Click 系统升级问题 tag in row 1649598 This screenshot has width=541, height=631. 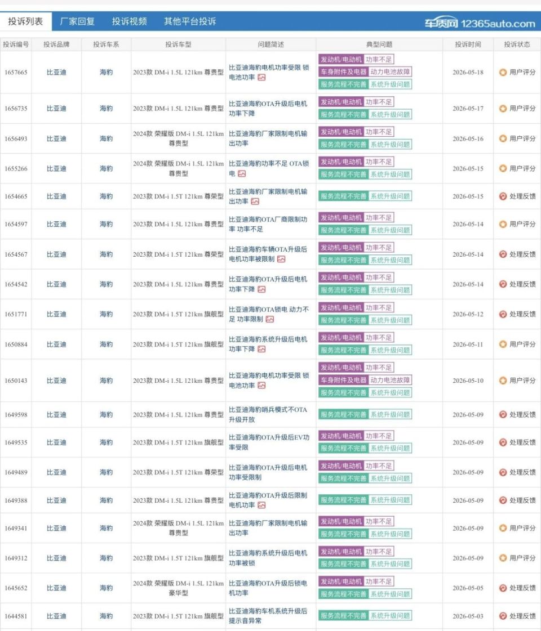pyautogui.click(x=390, y=414)
